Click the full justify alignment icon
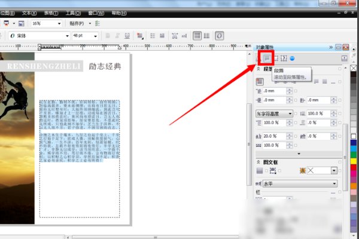359x239 pixels. coord(316,82)
